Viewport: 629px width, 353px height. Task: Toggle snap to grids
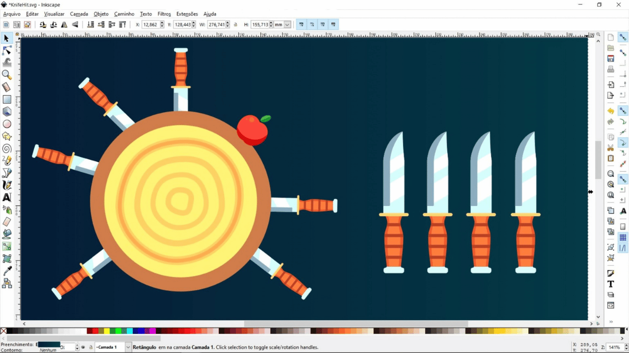point(623,237)
